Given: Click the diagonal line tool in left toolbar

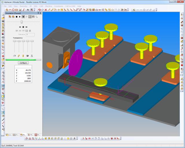Looking at the screenshot, I should 3,120.
